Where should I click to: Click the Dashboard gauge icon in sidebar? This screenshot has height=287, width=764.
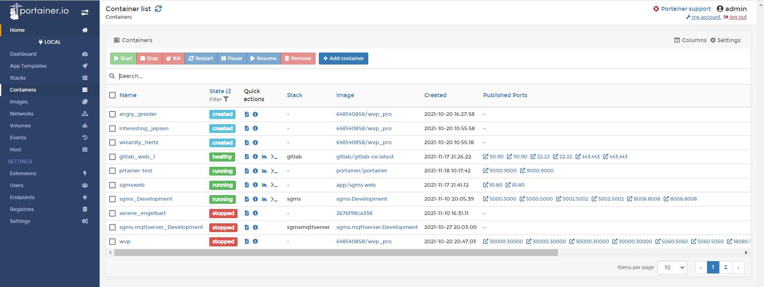85,54
